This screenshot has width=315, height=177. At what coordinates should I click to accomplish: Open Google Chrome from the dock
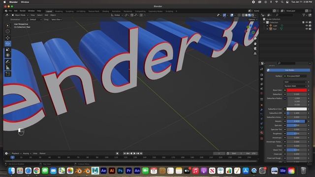(x=36, y=171)
